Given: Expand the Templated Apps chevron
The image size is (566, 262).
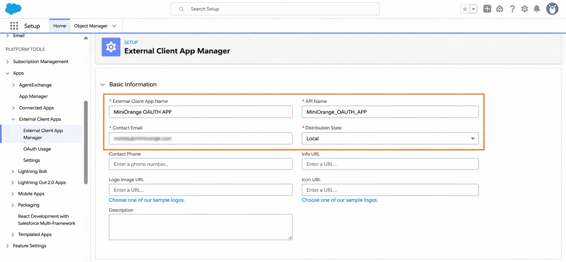Looking at the screenshot, I should pyautogui.click(x=13, y=235).
